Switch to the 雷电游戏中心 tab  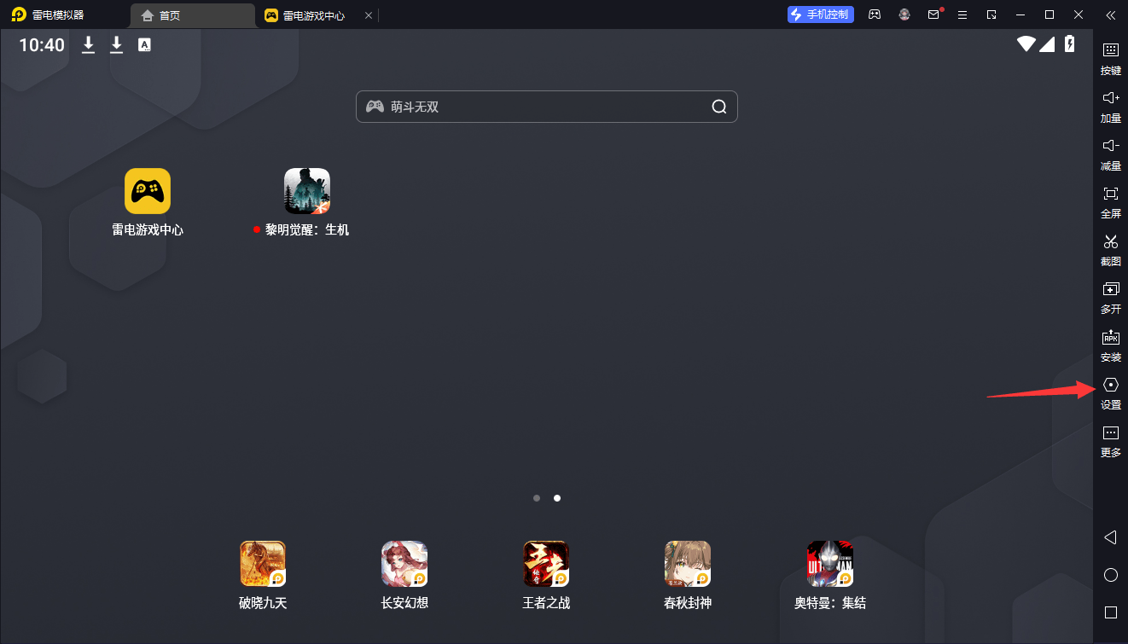point(311,15)
